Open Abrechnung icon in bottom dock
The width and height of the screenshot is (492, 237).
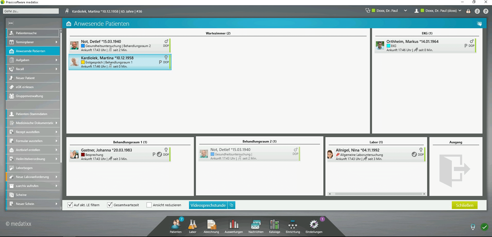(x=211, y=225)
